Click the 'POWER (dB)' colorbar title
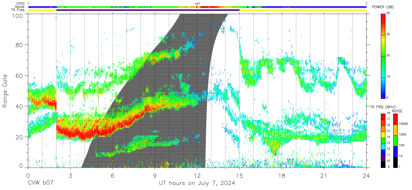 coord(383,7)
